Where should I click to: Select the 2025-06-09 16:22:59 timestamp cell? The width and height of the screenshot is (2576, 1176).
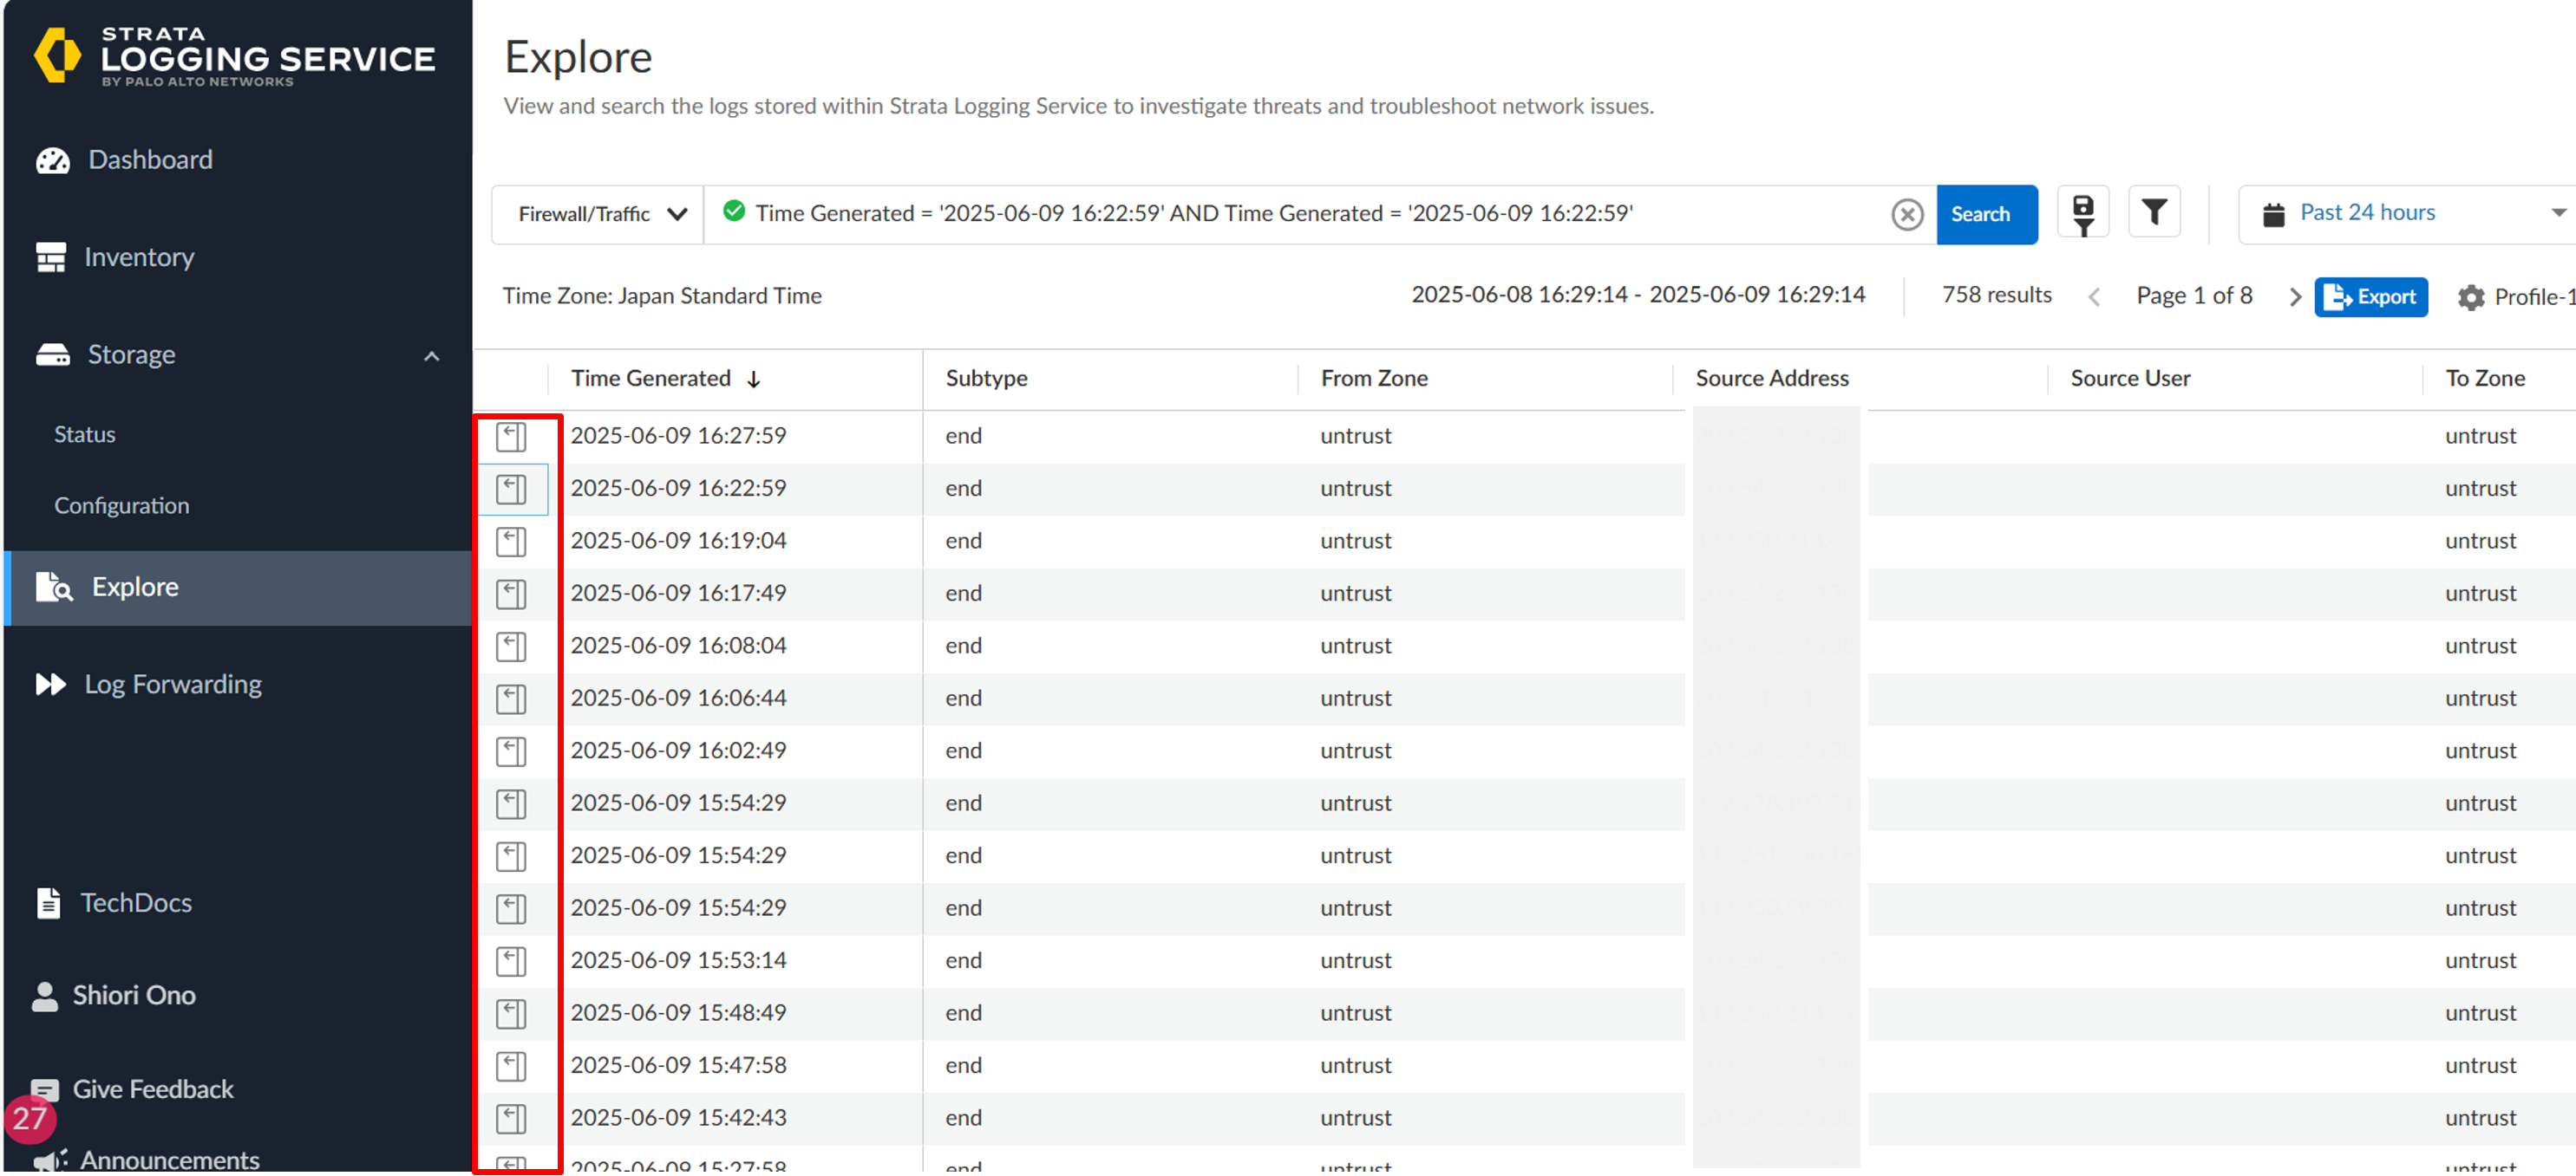pos(678,489)
